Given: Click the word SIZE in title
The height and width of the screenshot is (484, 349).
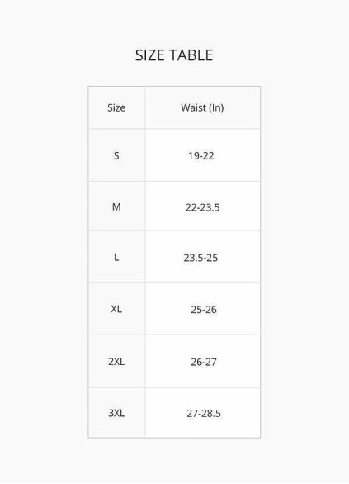Looking at the screenshot, I should coord(150,55).
